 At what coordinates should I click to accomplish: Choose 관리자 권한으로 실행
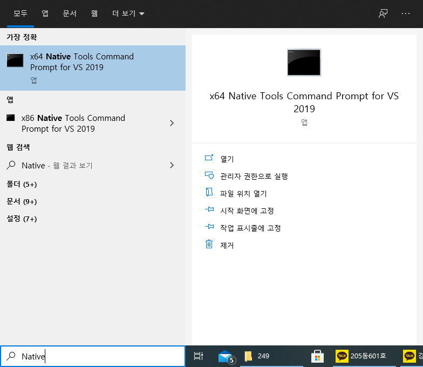pos(254,176)
